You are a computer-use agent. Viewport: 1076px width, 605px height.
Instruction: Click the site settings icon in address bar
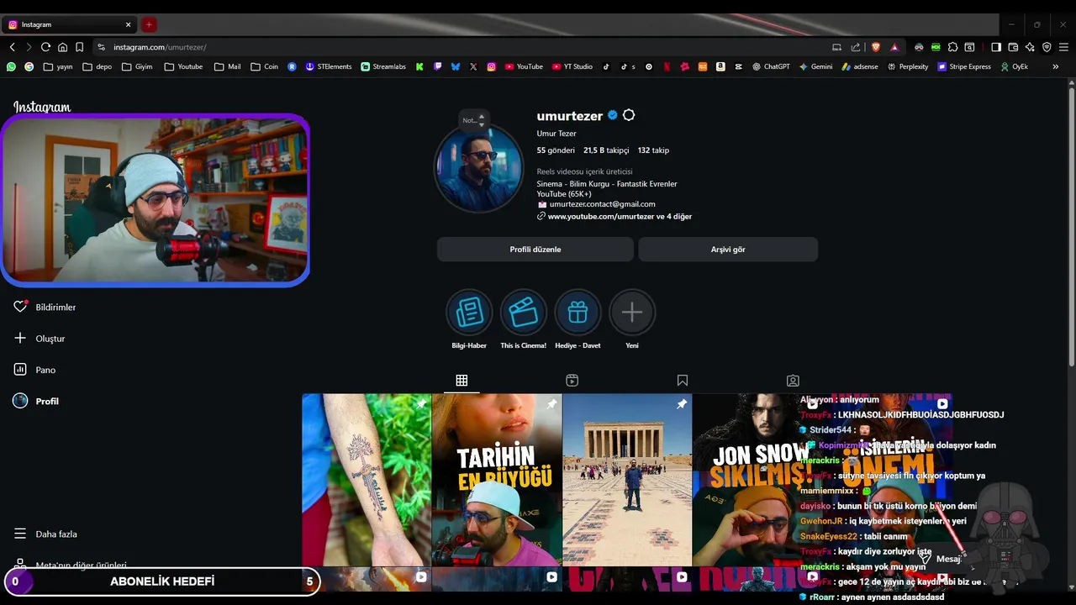pos(102,47)
